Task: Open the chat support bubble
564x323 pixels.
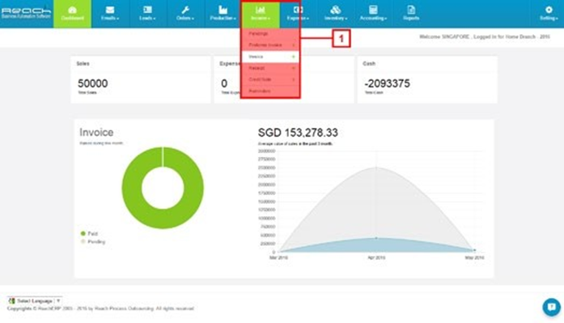Action: pos(551,307)
